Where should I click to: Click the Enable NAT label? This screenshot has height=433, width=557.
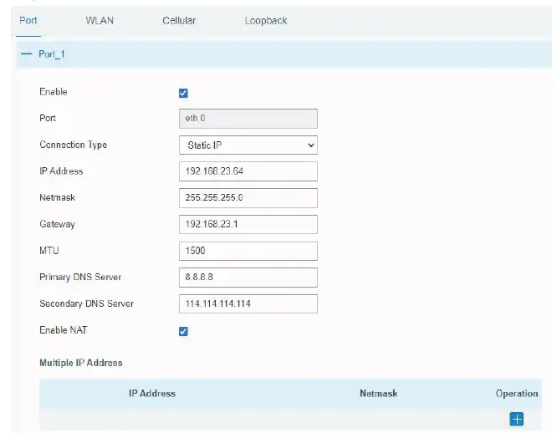[x=64, y=330]
